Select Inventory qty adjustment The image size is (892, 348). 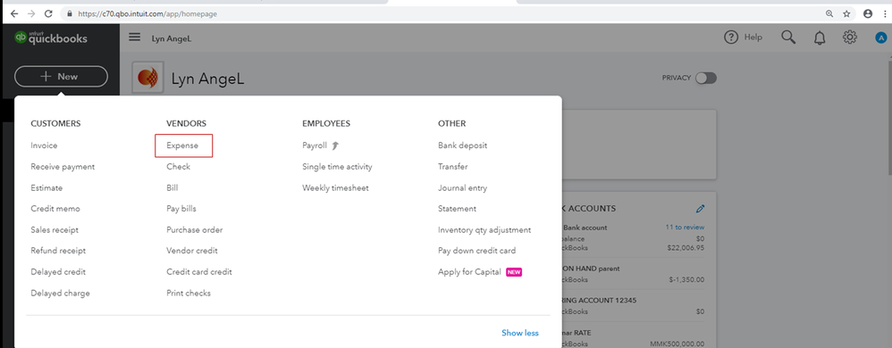484,230
